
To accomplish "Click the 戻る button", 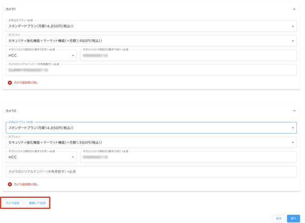I will pos(279,218).
